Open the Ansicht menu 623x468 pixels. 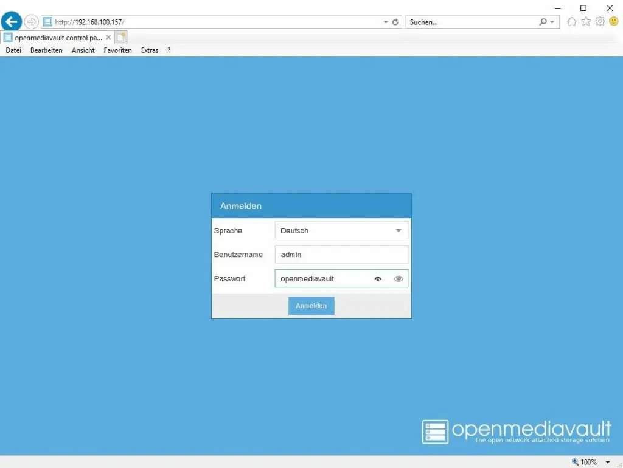tap(83, 50)
